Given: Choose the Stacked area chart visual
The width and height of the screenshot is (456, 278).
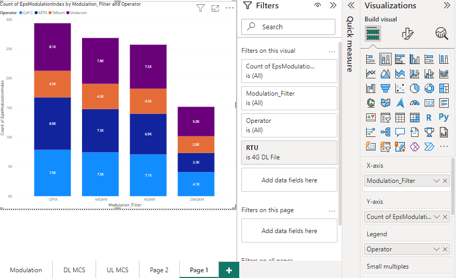Looking at the screenshot, I should tap(400, 74).
